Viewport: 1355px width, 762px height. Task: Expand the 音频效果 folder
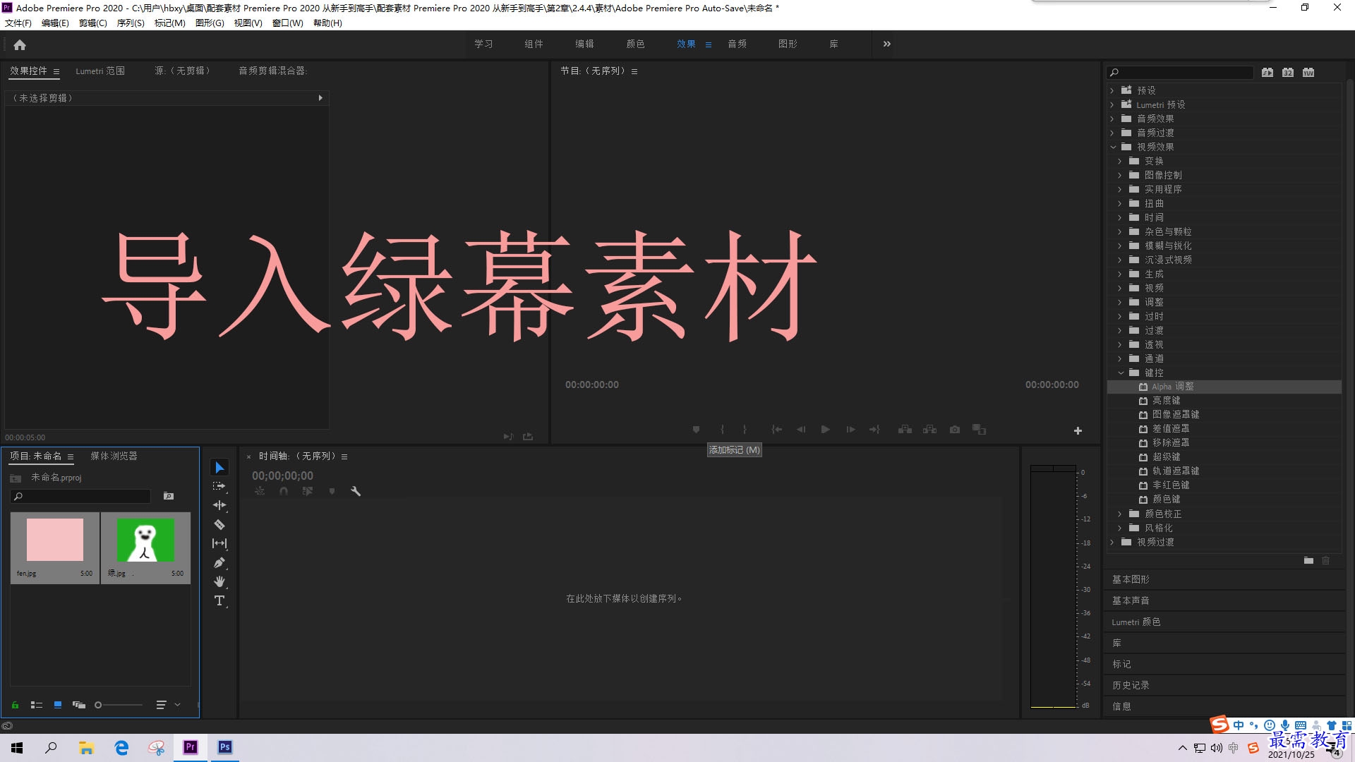click(1112, 119)
